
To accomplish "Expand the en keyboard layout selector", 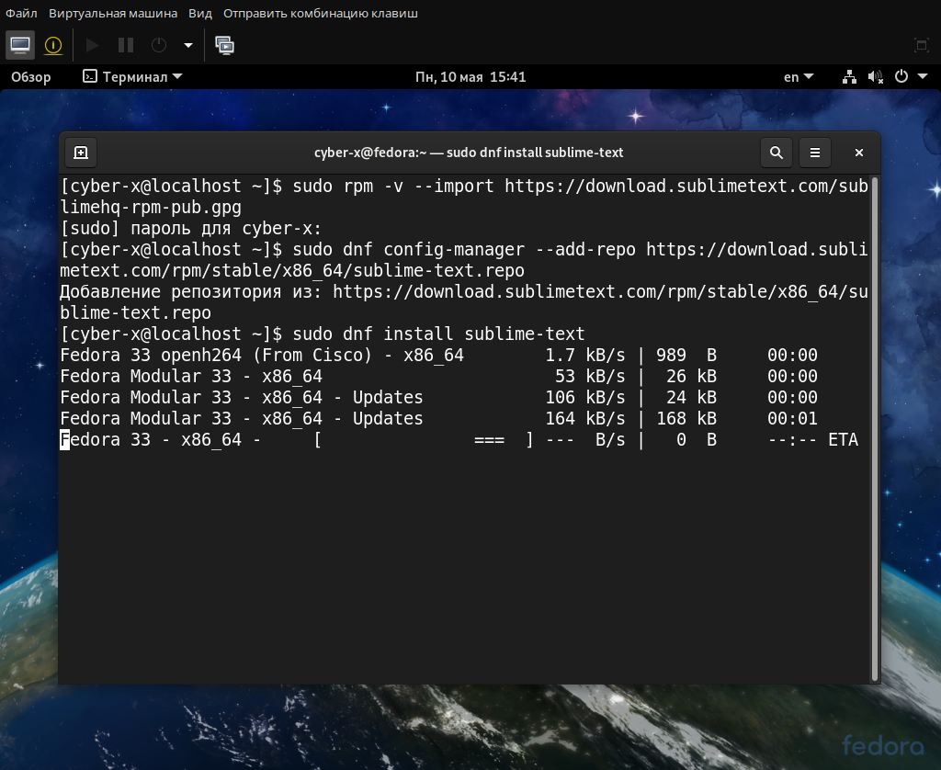I will 798,77.
